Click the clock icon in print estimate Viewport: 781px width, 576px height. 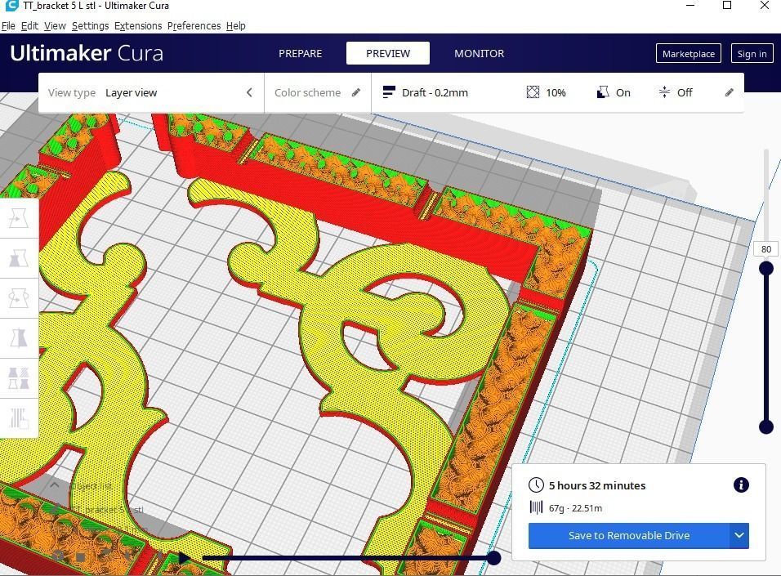pos(536,484)
